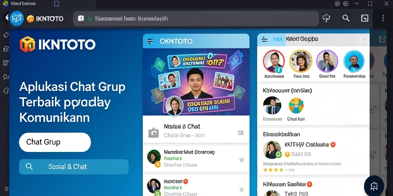Click the first circular icon in title bar

[x=337, y=3]
